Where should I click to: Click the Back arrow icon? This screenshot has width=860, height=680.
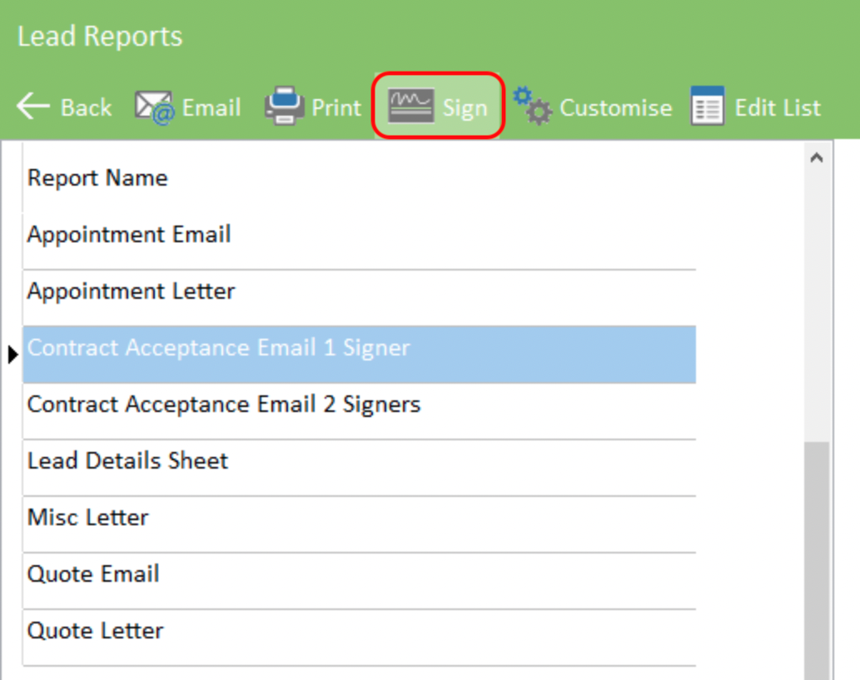point(33,107)
